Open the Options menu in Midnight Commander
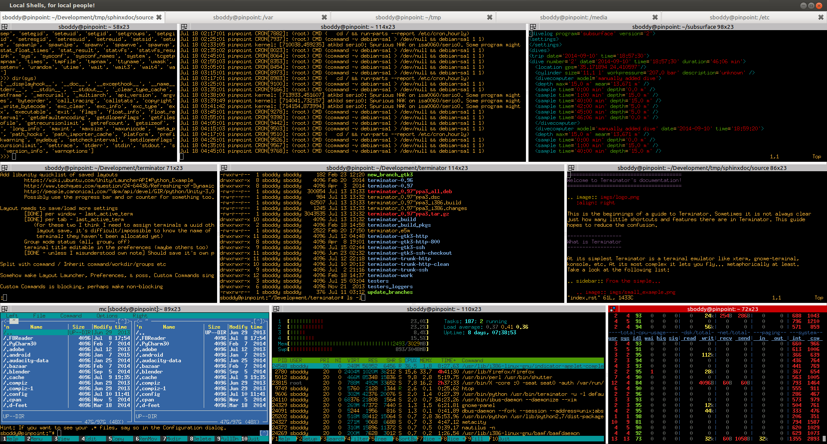This screenshot has width=827, height=444. point(107,315)
